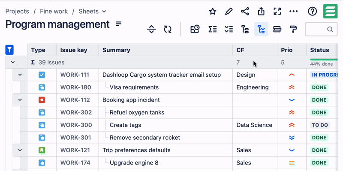Collapse the WORK-111 row
Viewport: 343px width, 171px height.
pos(20,75)
